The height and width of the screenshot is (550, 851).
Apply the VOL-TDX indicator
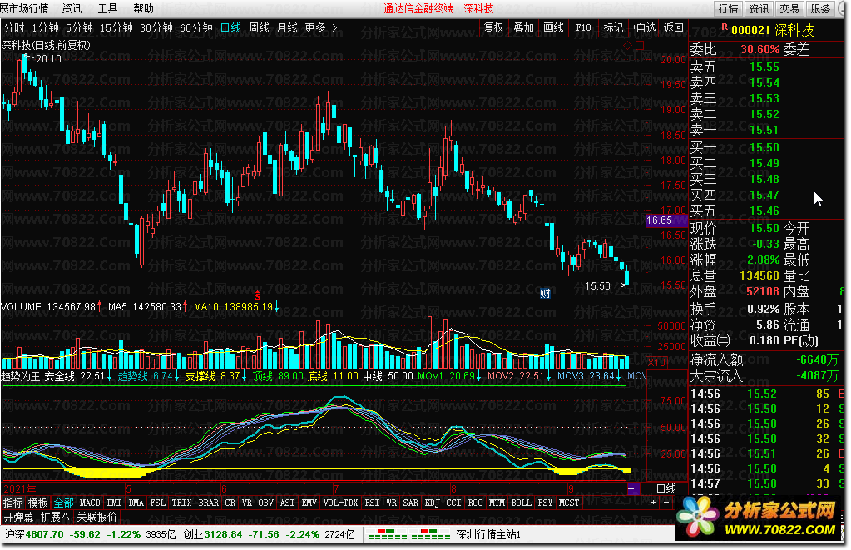[341, 503]
